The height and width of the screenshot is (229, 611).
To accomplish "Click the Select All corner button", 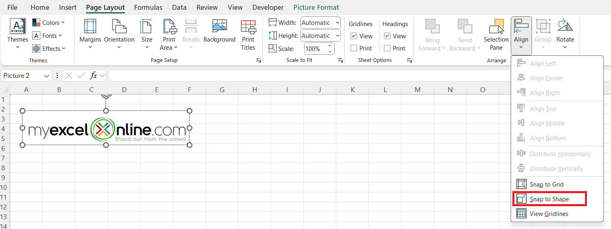I will 5,90.
